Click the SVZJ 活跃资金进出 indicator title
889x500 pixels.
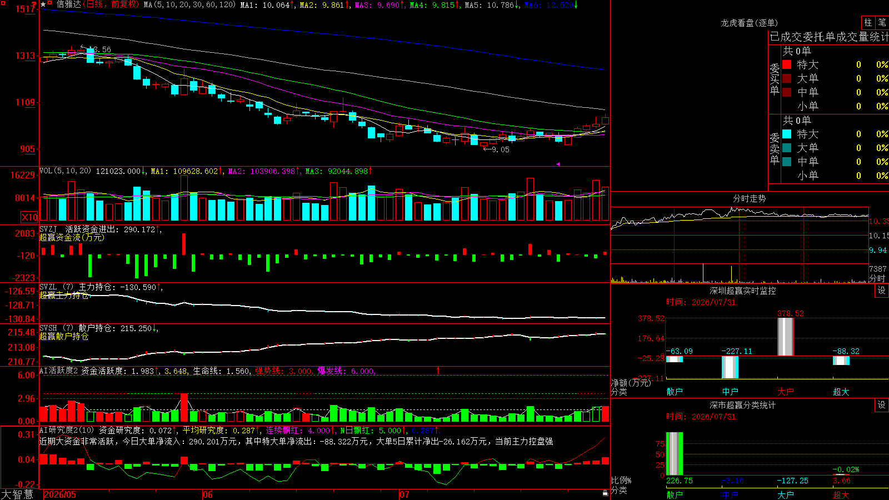pyautogui.click(x=99, y=229)
